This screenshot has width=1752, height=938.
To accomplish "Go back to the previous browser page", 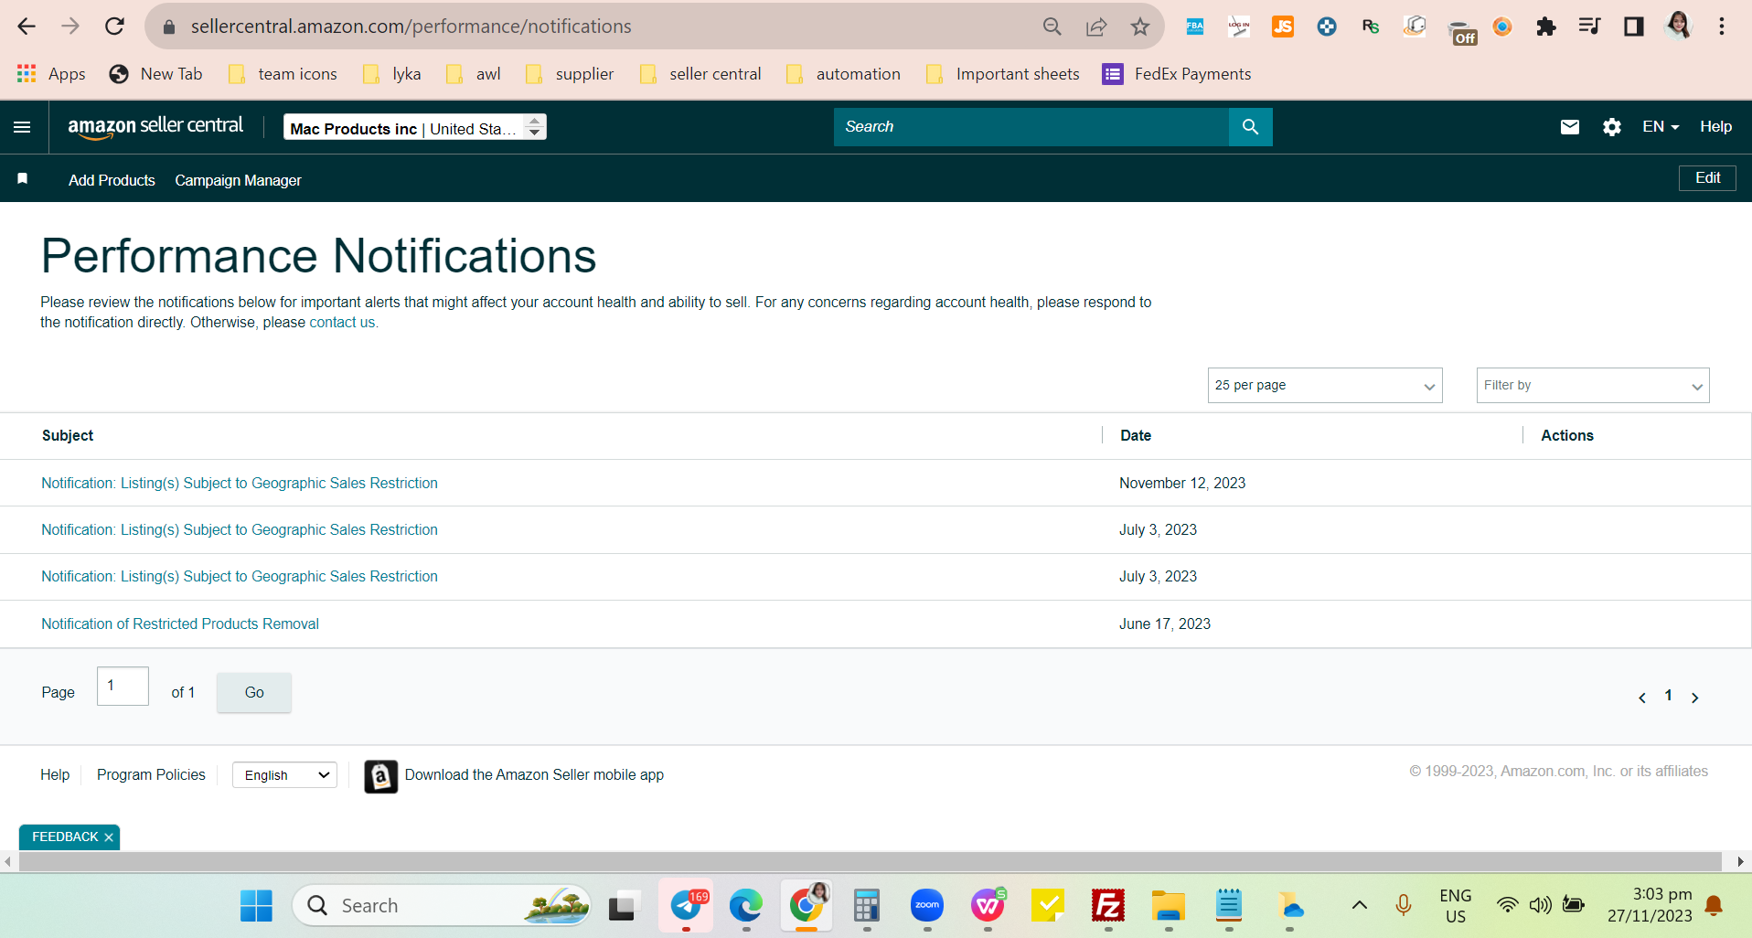I will coord(27,27).
